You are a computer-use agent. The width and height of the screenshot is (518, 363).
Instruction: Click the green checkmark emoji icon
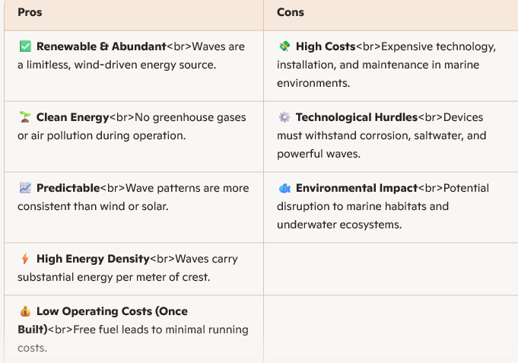click(x=25, y=47)
